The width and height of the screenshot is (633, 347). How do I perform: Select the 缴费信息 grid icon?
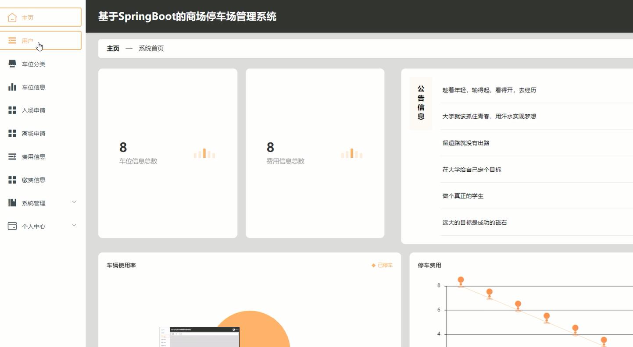[12, 179]
